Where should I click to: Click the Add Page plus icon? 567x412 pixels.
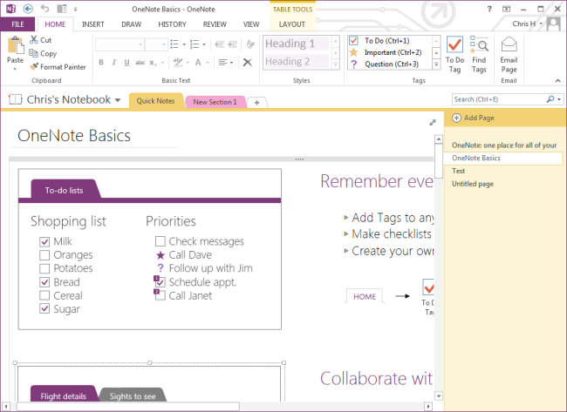tap(456, 118)
